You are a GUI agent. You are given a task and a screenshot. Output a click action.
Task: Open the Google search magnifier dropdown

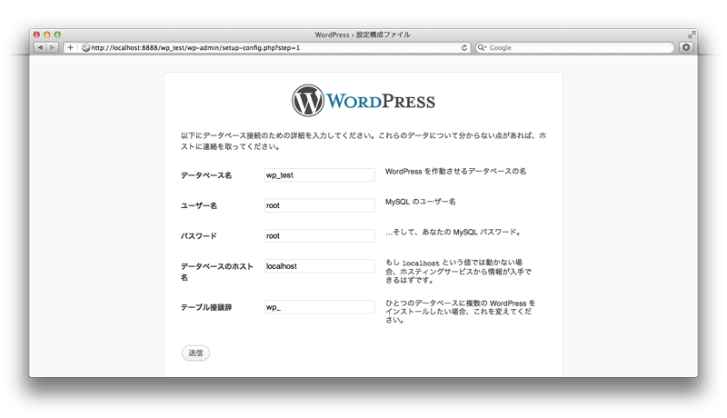(x=483, y=47)
